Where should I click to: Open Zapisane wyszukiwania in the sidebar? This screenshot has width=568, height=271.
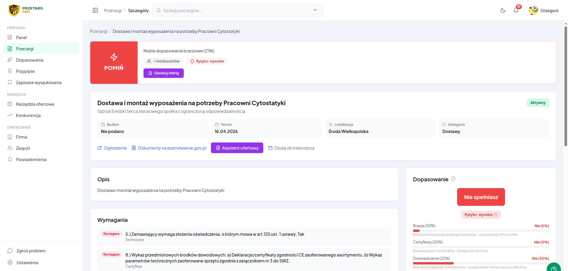(x=41, y=82)
